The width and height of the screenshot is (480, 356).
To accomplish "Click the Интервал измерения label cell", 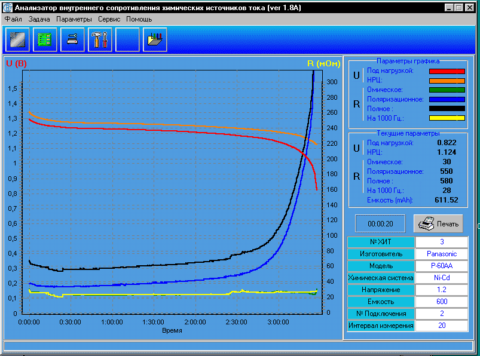I will [x=381, y=326].
